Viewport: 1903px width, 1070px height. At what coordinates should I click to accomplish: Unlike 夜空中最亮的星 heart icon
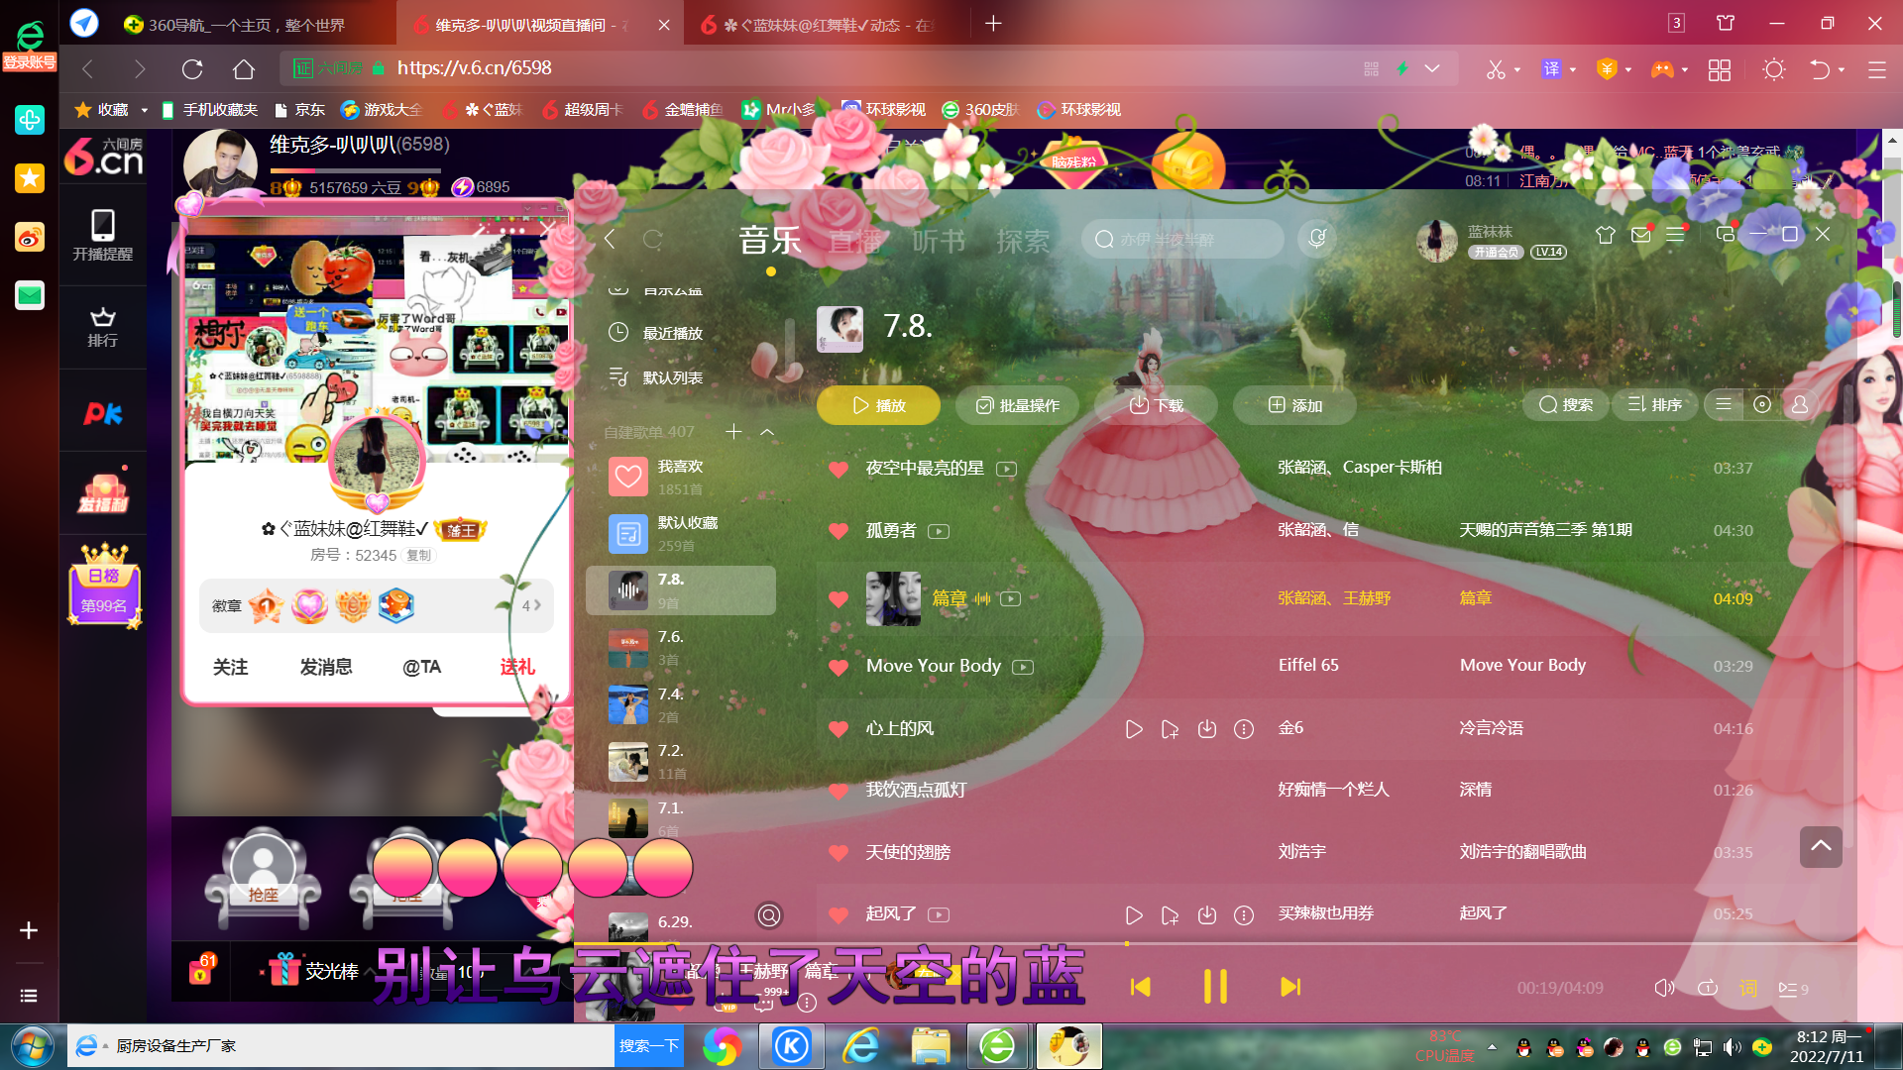tap(839, 469)
